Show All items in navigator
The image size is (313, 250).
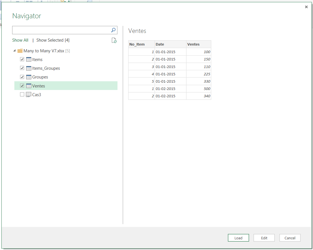[20, 40]
